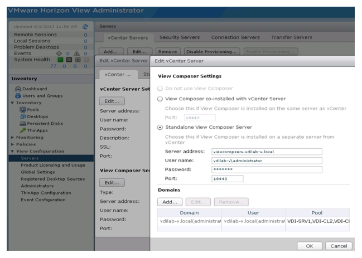Click Remove button in Servers toolbar
The height and width of the screenshot is (258, 362).
coord(167,52)
